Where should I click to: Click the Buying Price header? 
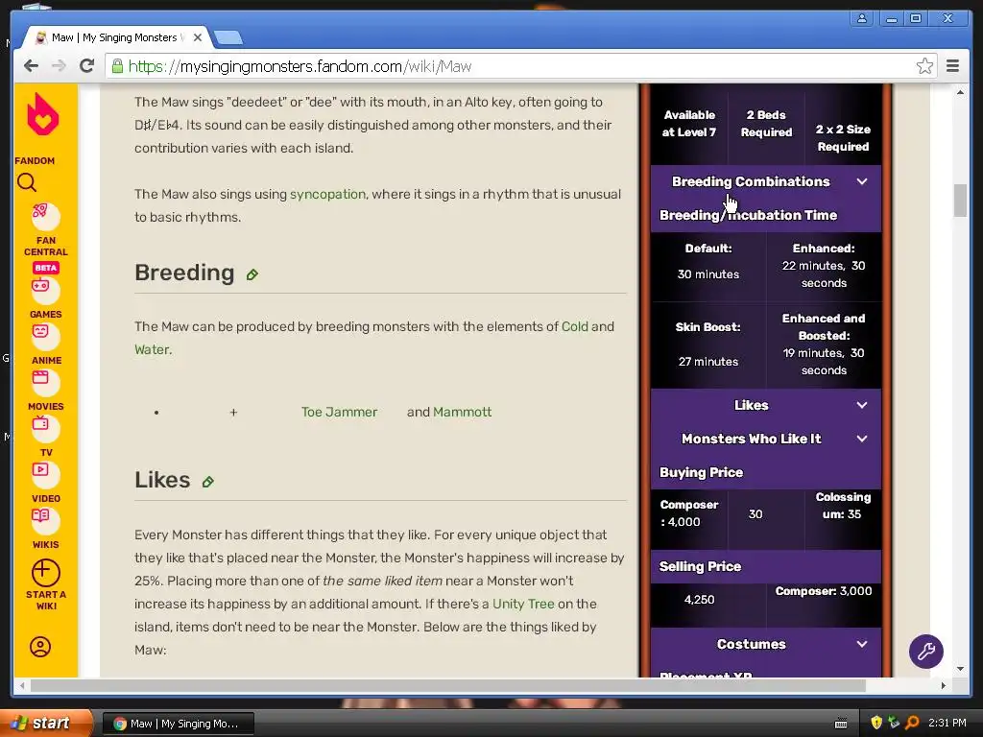click(766, 472)
